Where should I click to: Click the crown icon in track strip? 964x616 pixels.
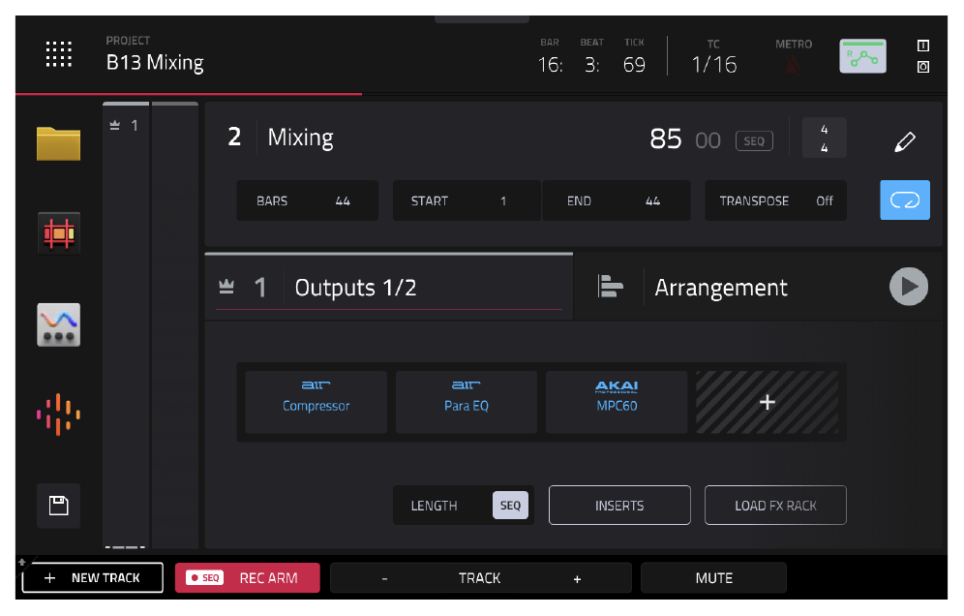point(114,126)
